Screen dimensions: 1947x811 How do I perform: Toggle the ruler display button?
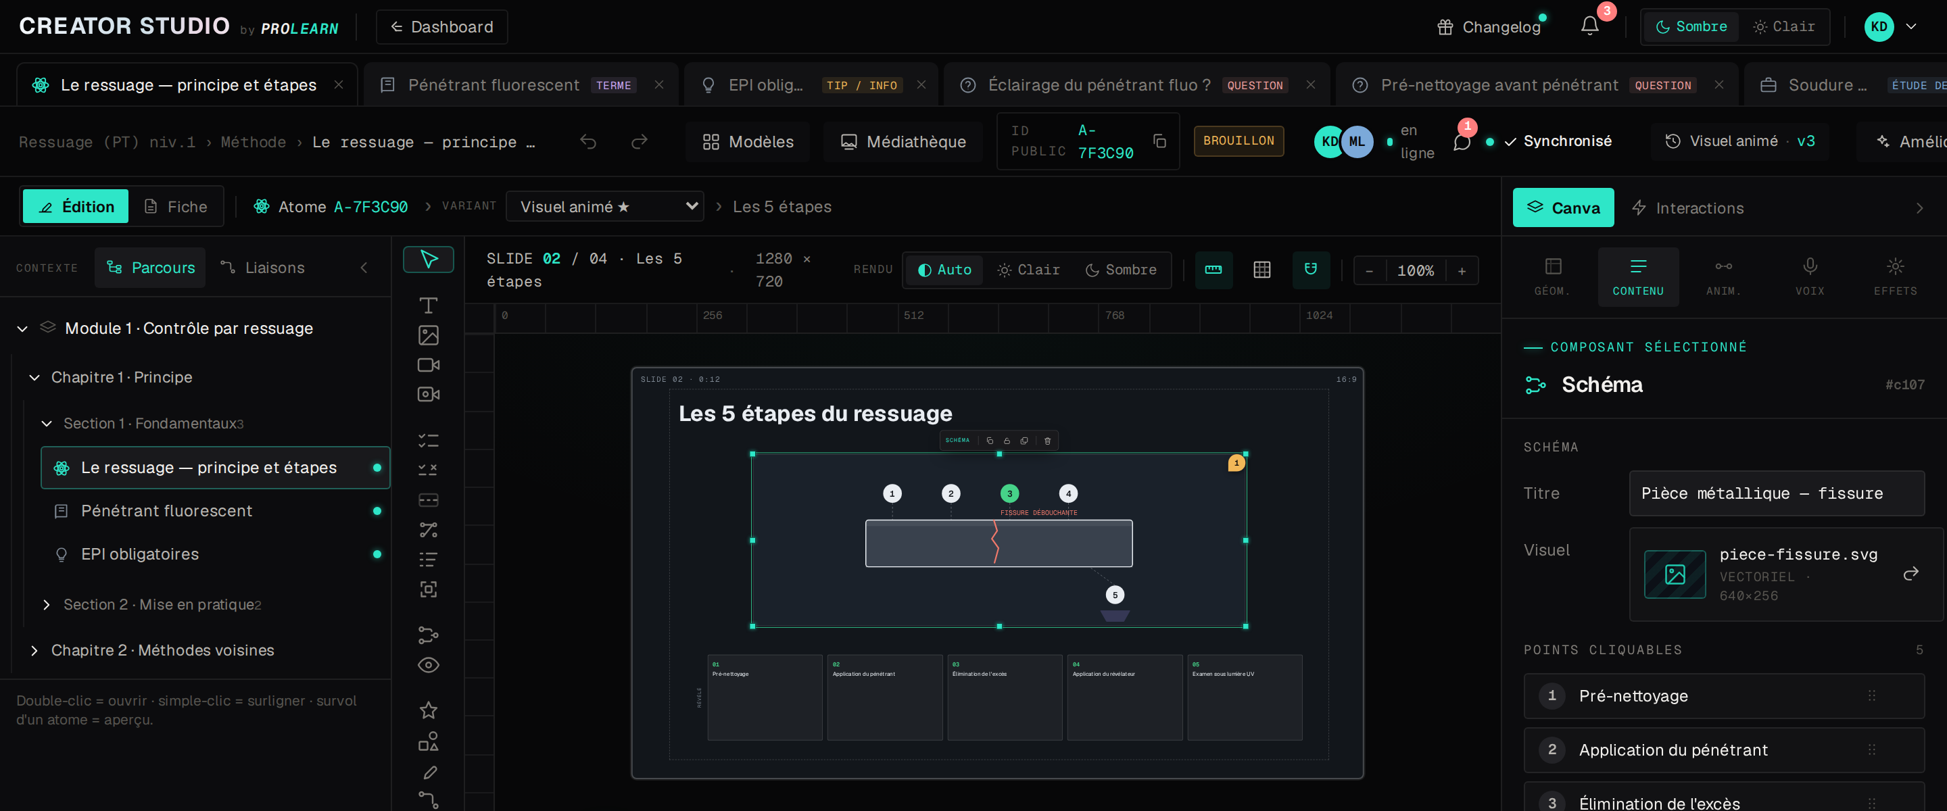1213,270
